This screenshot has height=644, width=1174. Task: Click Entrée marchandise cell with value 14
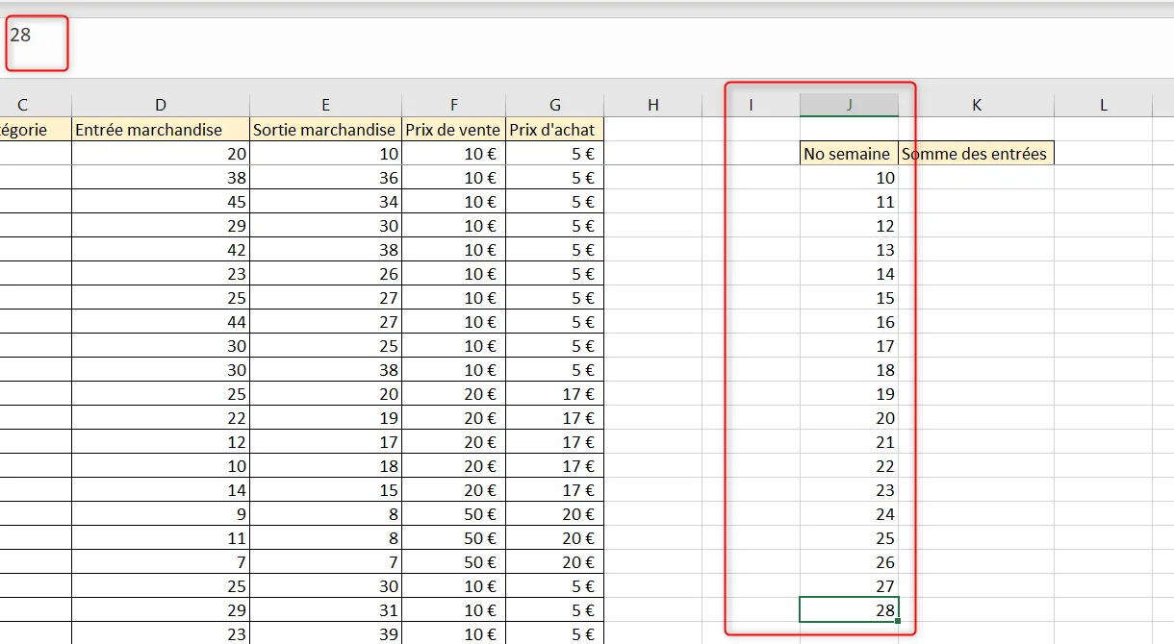pyautogui.click(x=161, y=490)
